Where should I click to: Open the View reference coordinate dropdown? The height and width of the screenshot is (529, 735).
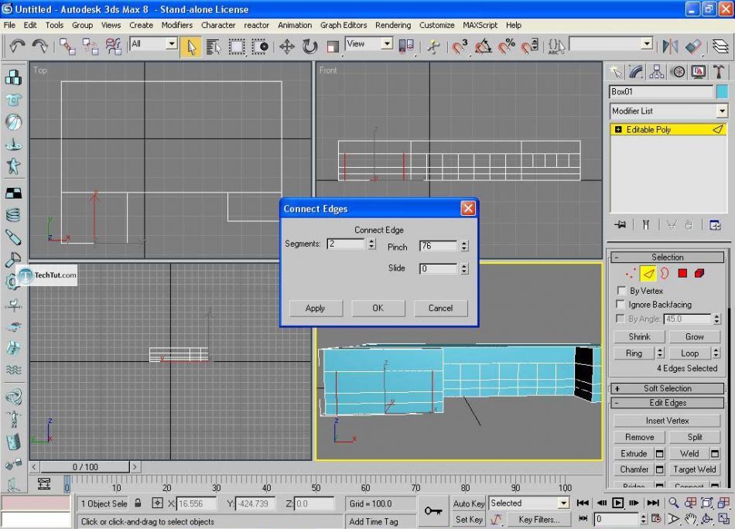coord(369,44)
